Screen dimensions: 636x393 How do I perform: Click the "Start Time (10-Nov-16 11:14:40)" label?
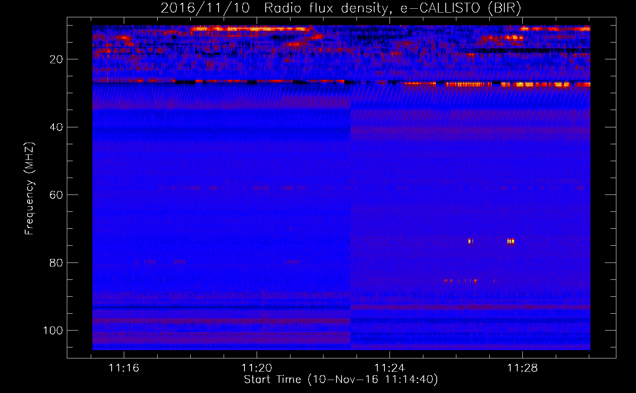[341, 380]
